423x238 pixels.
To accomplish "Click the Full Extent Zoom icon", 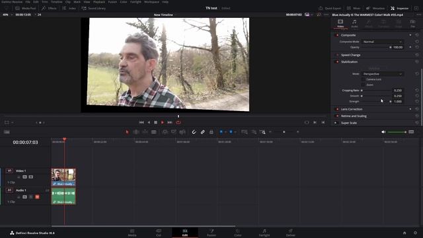I will click(245, 132).
